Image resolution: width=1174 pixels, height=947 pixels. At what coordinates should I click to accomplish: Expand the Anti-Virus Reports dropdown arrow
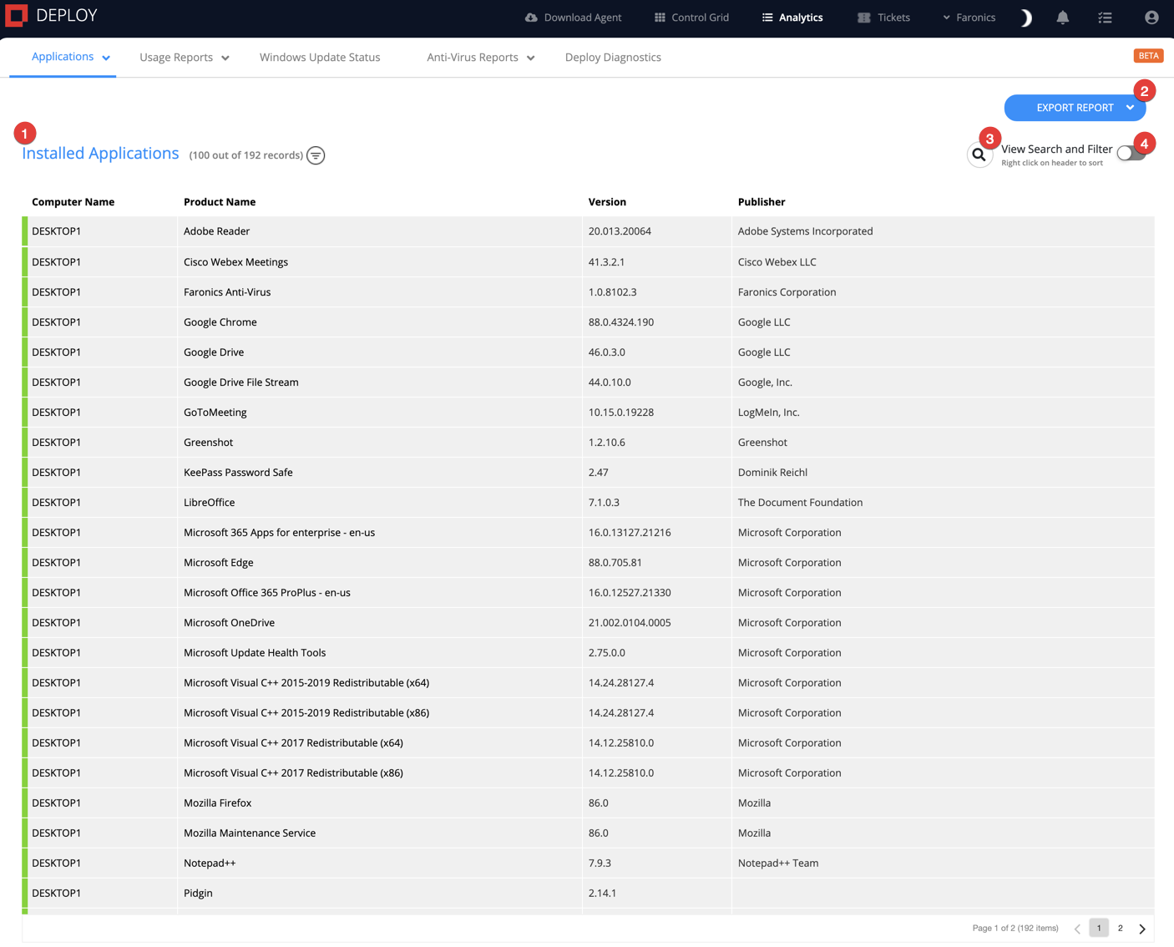click(531, 58)
